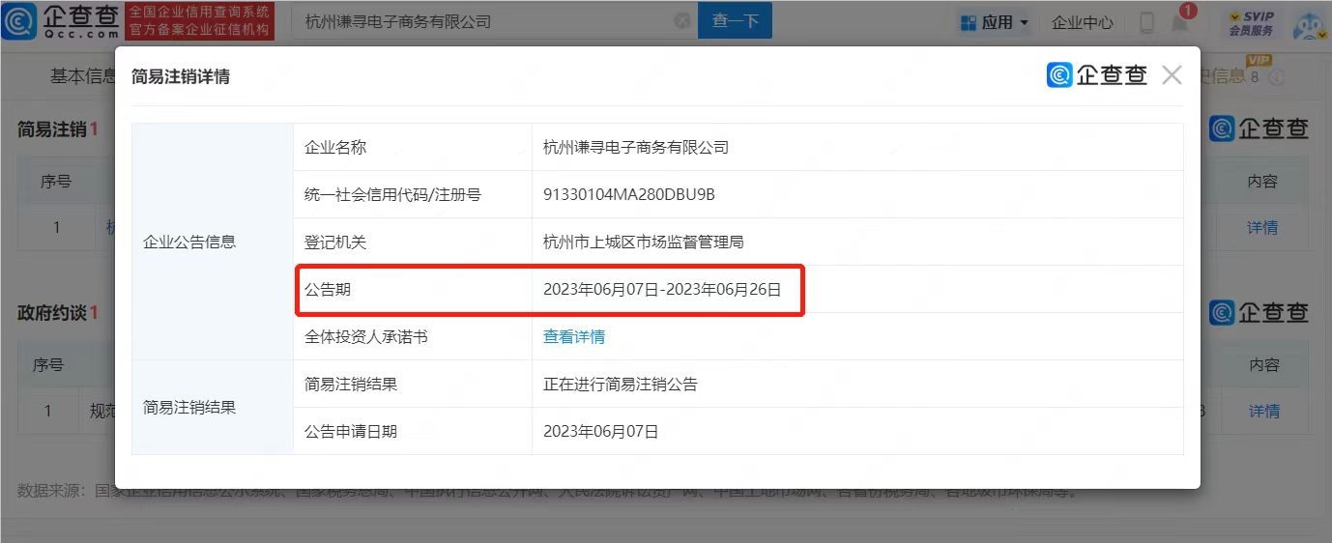Open 详情 link in 简易注销 table row
This screenshot has width=1332, height=543.
[1262, 228]
